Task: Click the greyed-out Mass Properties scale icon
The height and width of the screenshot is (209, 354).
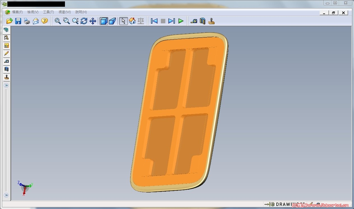Action: (x=141, y=21)
